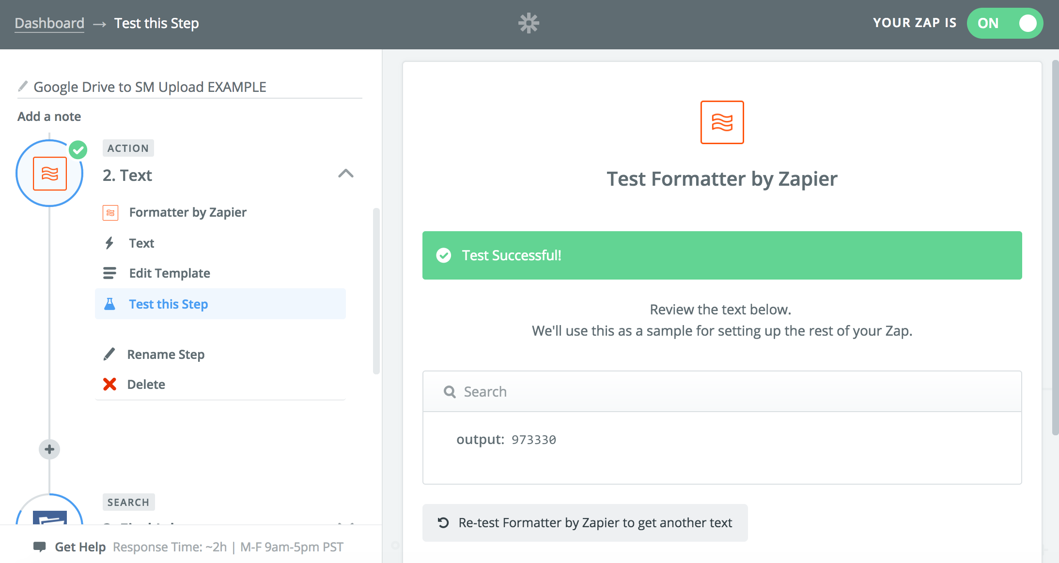Click the search magnifier icon
Screen dimensions: 1059x563
pyautogui.click(x=450, y=392)
